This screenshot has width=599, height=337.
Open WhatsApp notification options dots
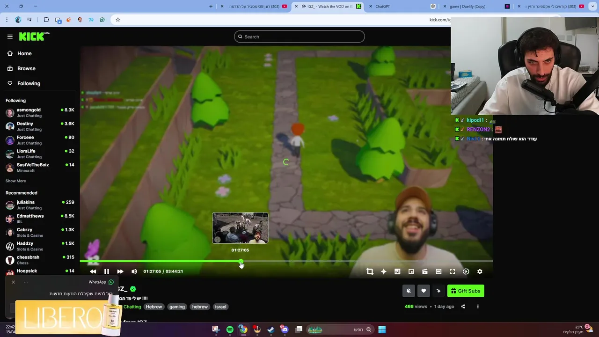26,282
